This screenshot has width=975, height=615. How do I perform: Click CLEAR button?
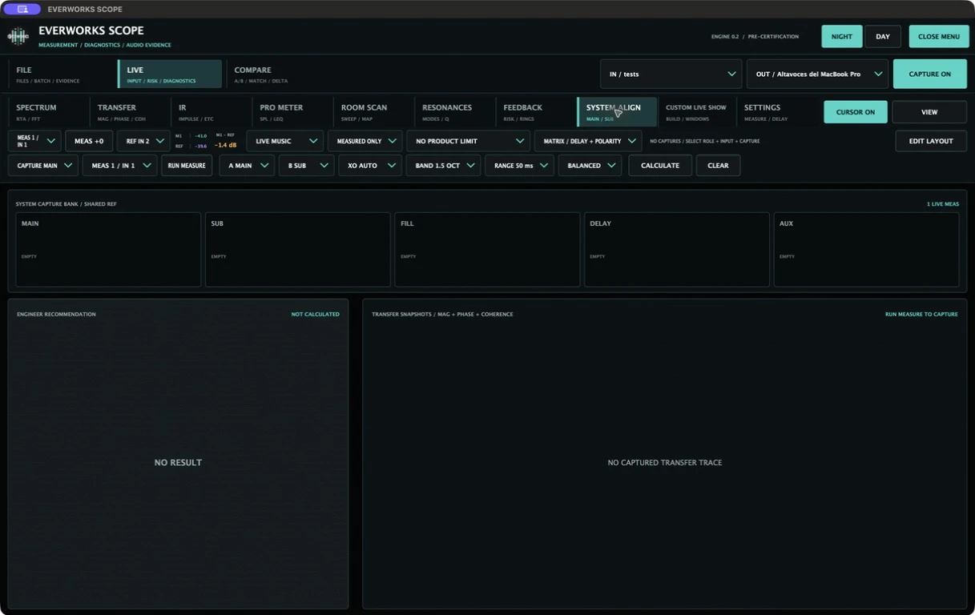point(718,166)
